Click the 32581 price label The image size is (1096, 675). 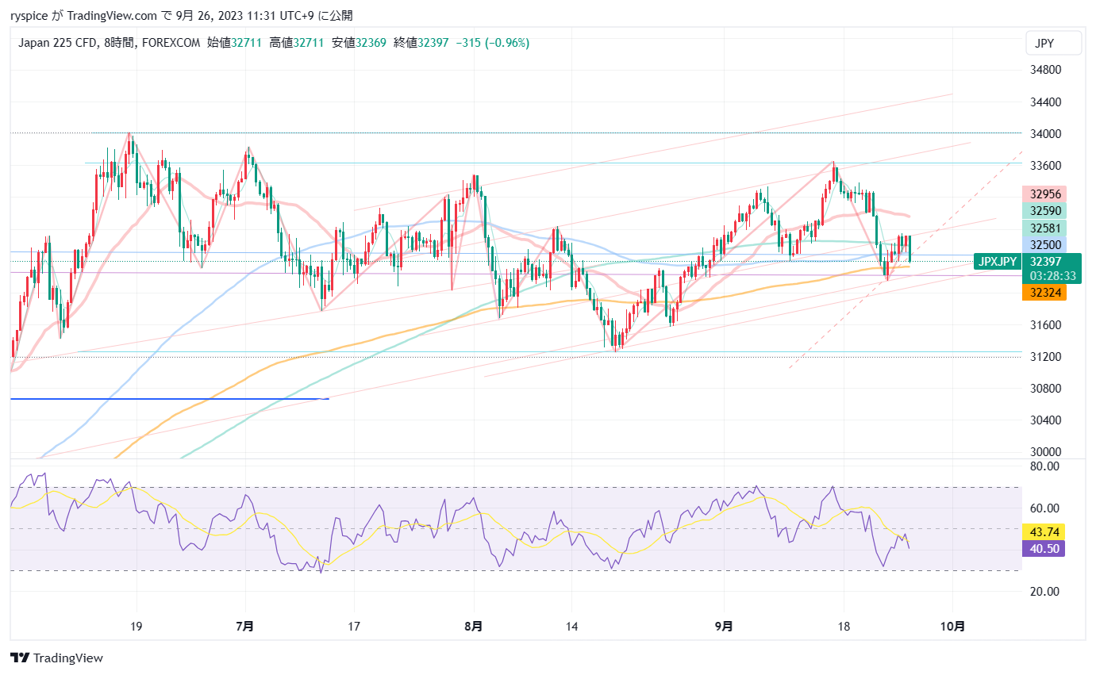(x=1044, y=228)
